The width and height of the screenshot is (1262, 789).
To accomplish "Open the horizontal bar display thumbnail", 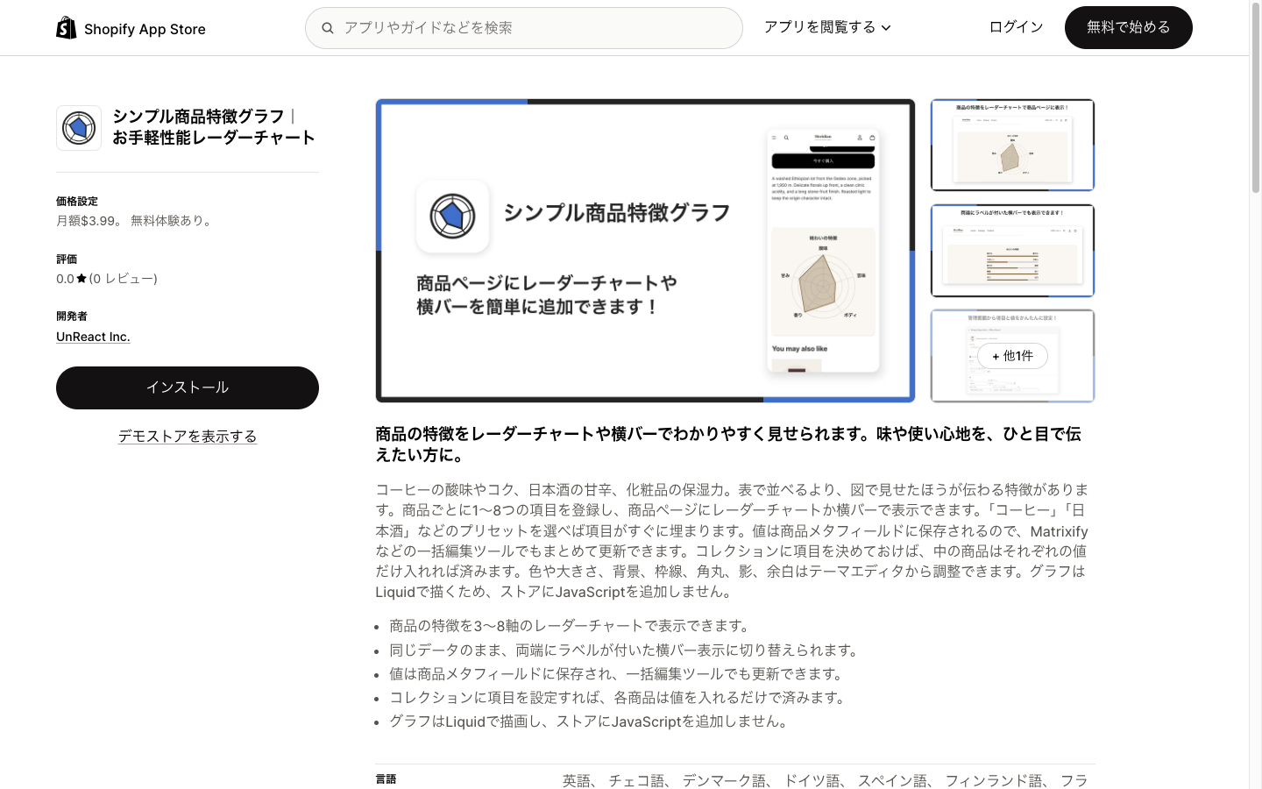I will pyautogui.click(x=1012, y=251).
